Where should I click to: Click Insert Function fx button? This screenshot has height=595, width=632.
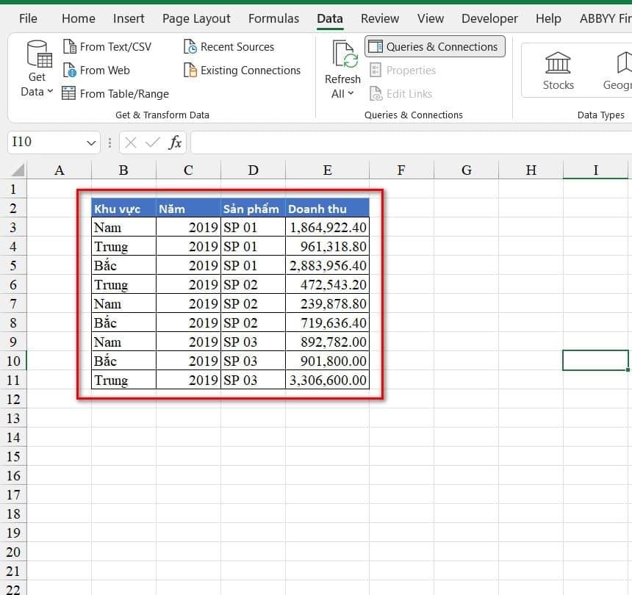tap(175, 143)
